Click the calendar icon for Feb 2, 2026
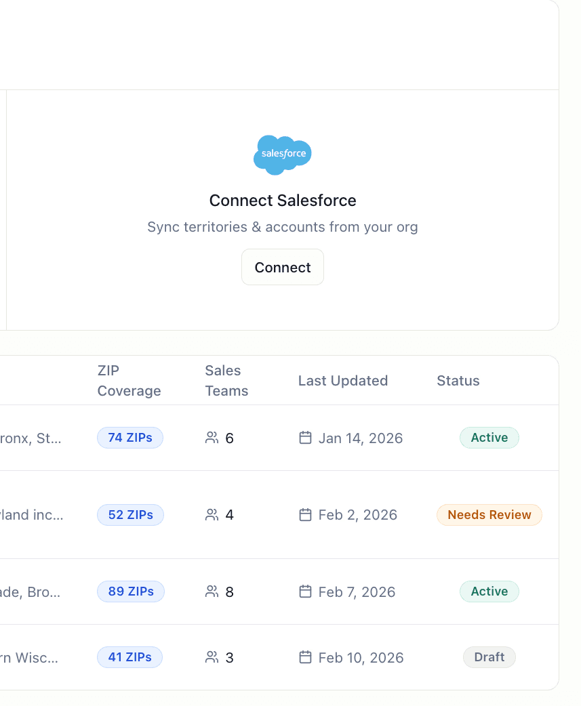Image resolution: width=581 pixels, height=706 pixels. (x=305, y=515)
